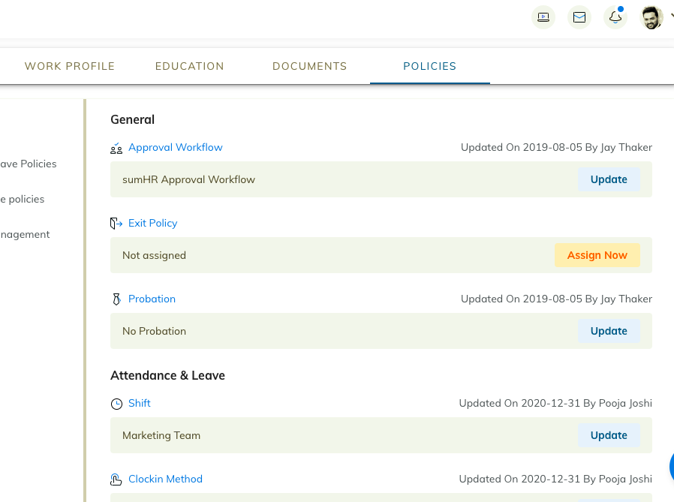Switch to the Work Profile tab

[70, 66]
